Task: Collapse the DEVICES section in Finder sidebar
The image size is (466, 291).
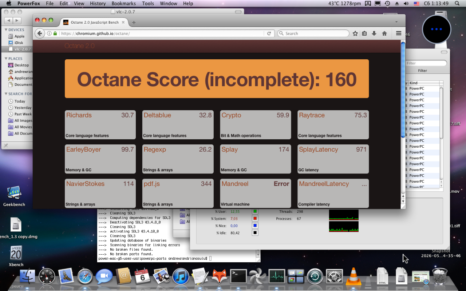Action: click(x=6, y=30)
